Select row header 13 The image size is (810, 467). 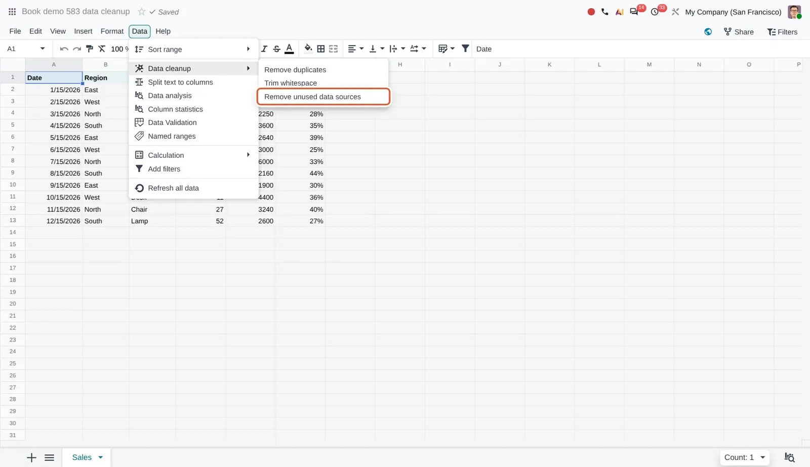coord(13,221)
